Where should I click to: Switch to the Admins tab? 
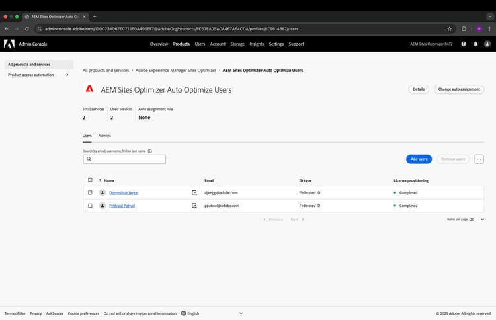[104, 136]
